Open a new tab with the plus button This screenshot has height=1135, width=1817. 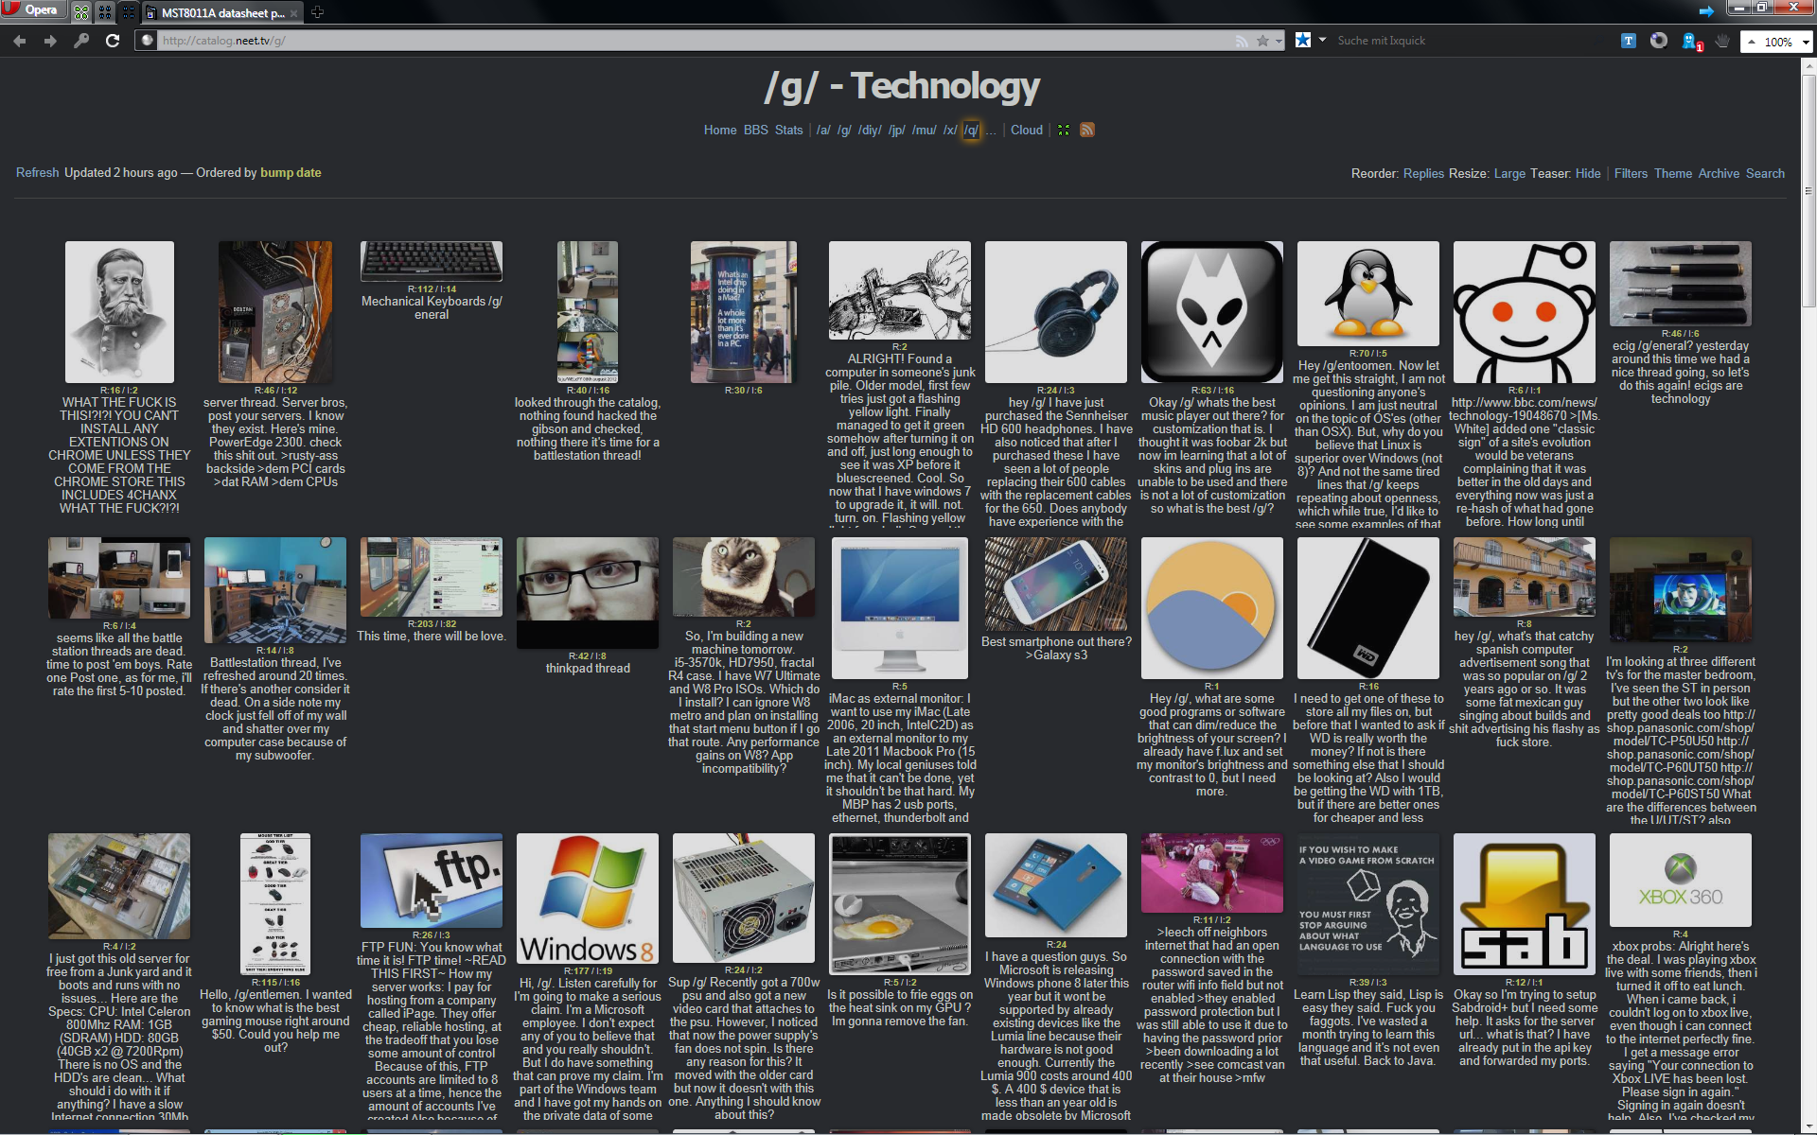coord(317,12)
